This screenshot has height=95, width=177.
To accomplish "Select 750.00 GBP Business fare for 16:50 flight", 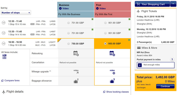I will pyautogui.click(x=69, y=44).
